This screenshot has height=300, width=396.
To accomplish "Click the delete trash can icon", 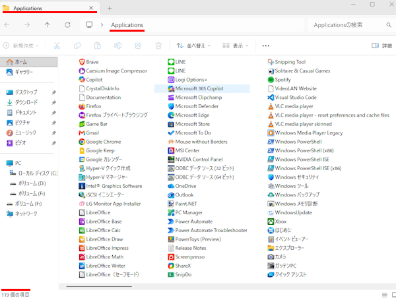I will tap(158, 45).
